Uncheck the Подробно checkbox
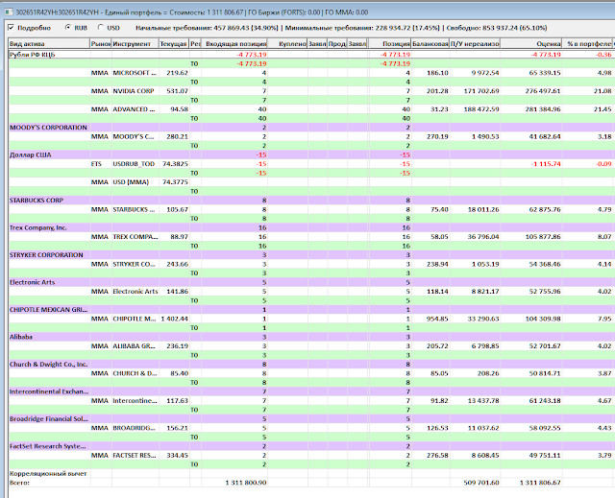The image size is (615, 498). (11, 28)
